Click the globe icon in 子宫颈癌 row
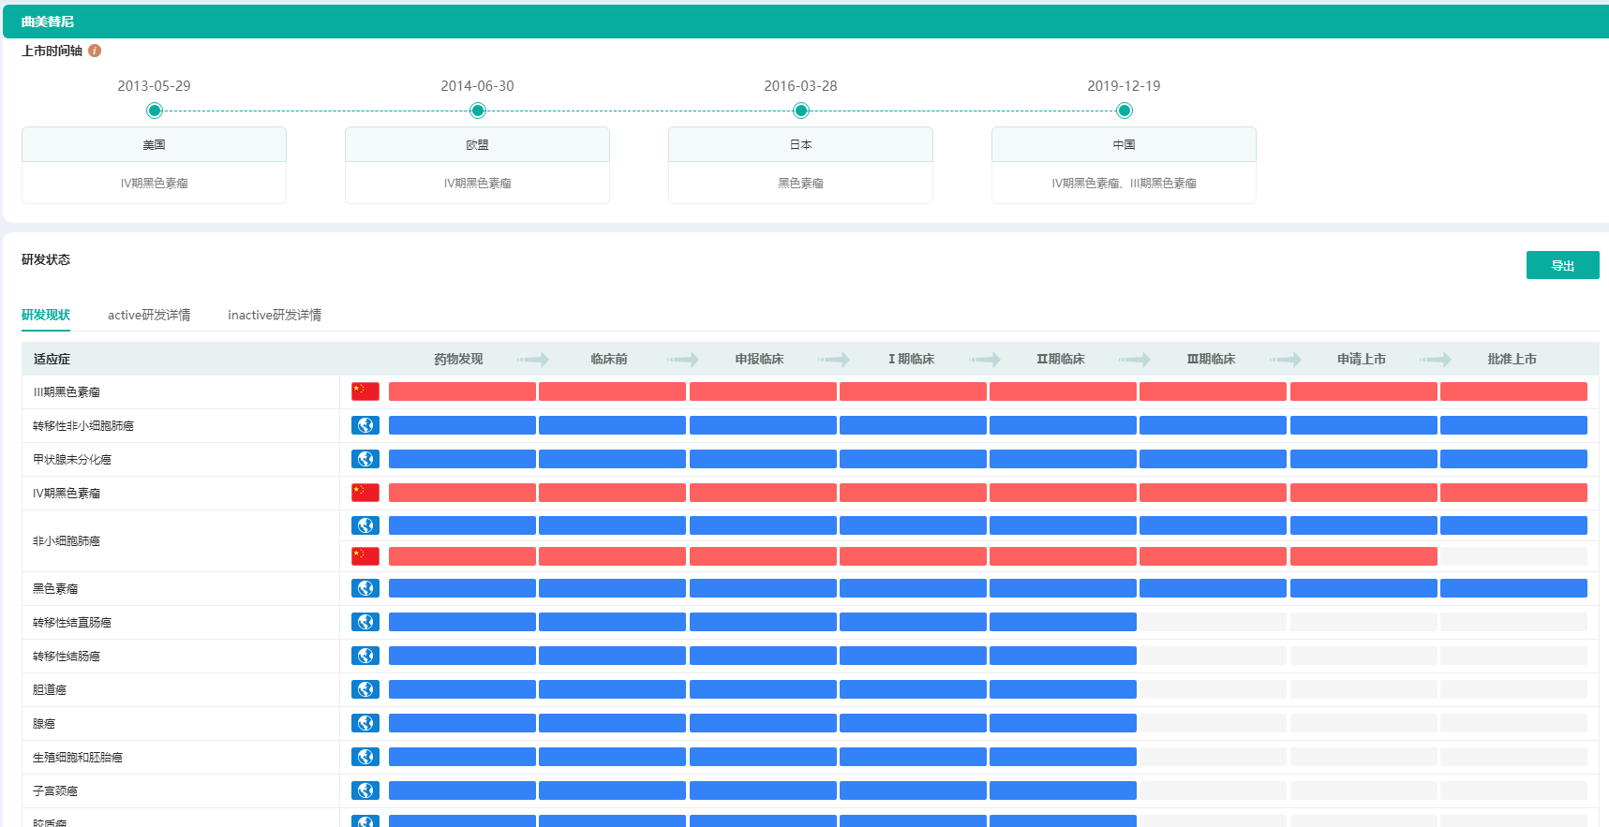The height and width of the screenshot is (827, 1609). coord(365,790)
